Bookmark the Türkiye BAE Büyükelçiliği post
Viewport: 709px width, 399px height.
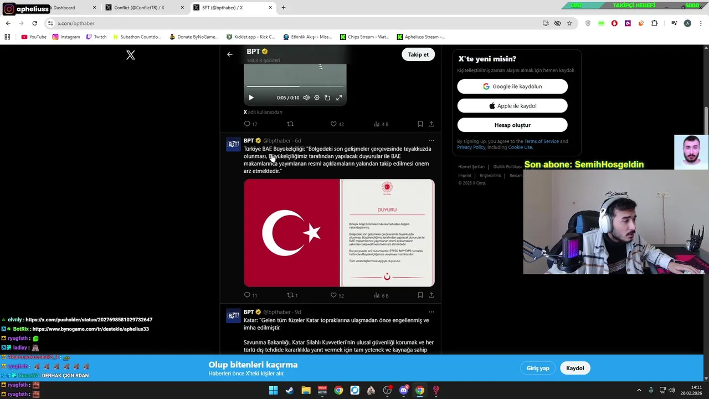(x=420, y=295)
